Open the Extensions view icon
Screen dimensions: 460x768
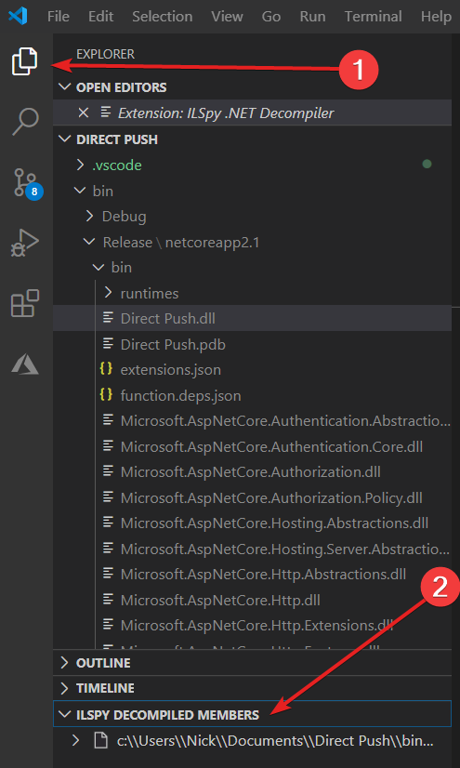tap(24, 303)
